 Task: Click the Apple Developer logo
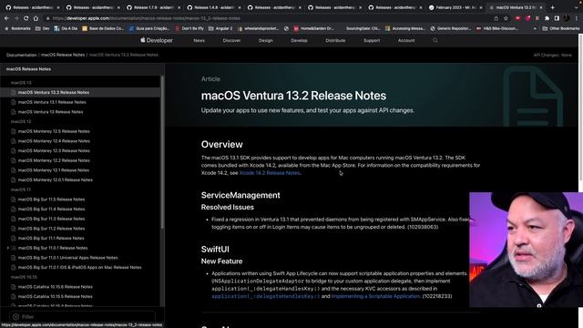coord(157,40)
